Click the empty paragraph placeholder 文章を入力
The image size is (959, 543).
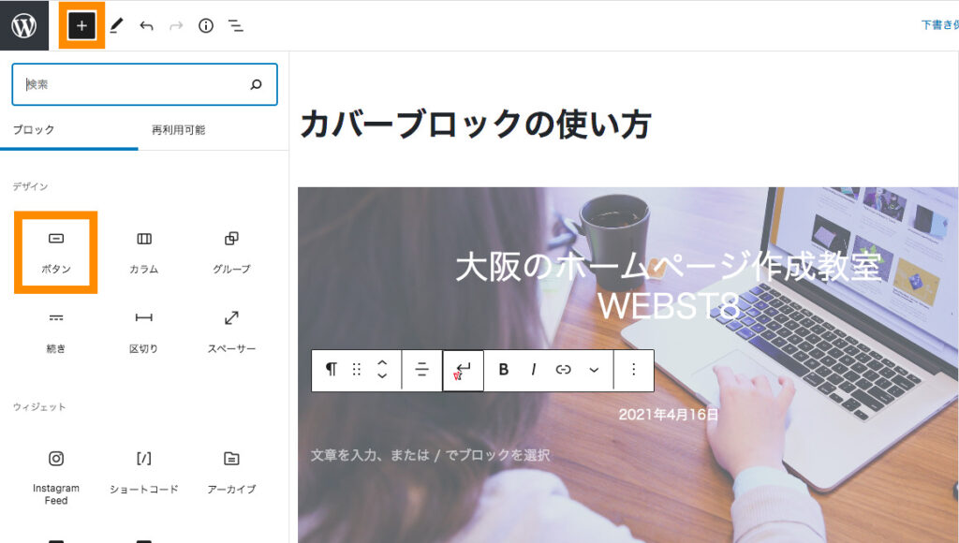(430, 455)
